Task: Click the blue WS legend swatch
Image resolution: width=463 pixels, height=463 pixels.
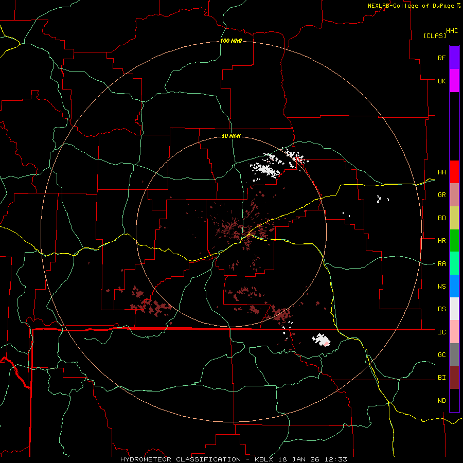Action: tap(454, 286)
